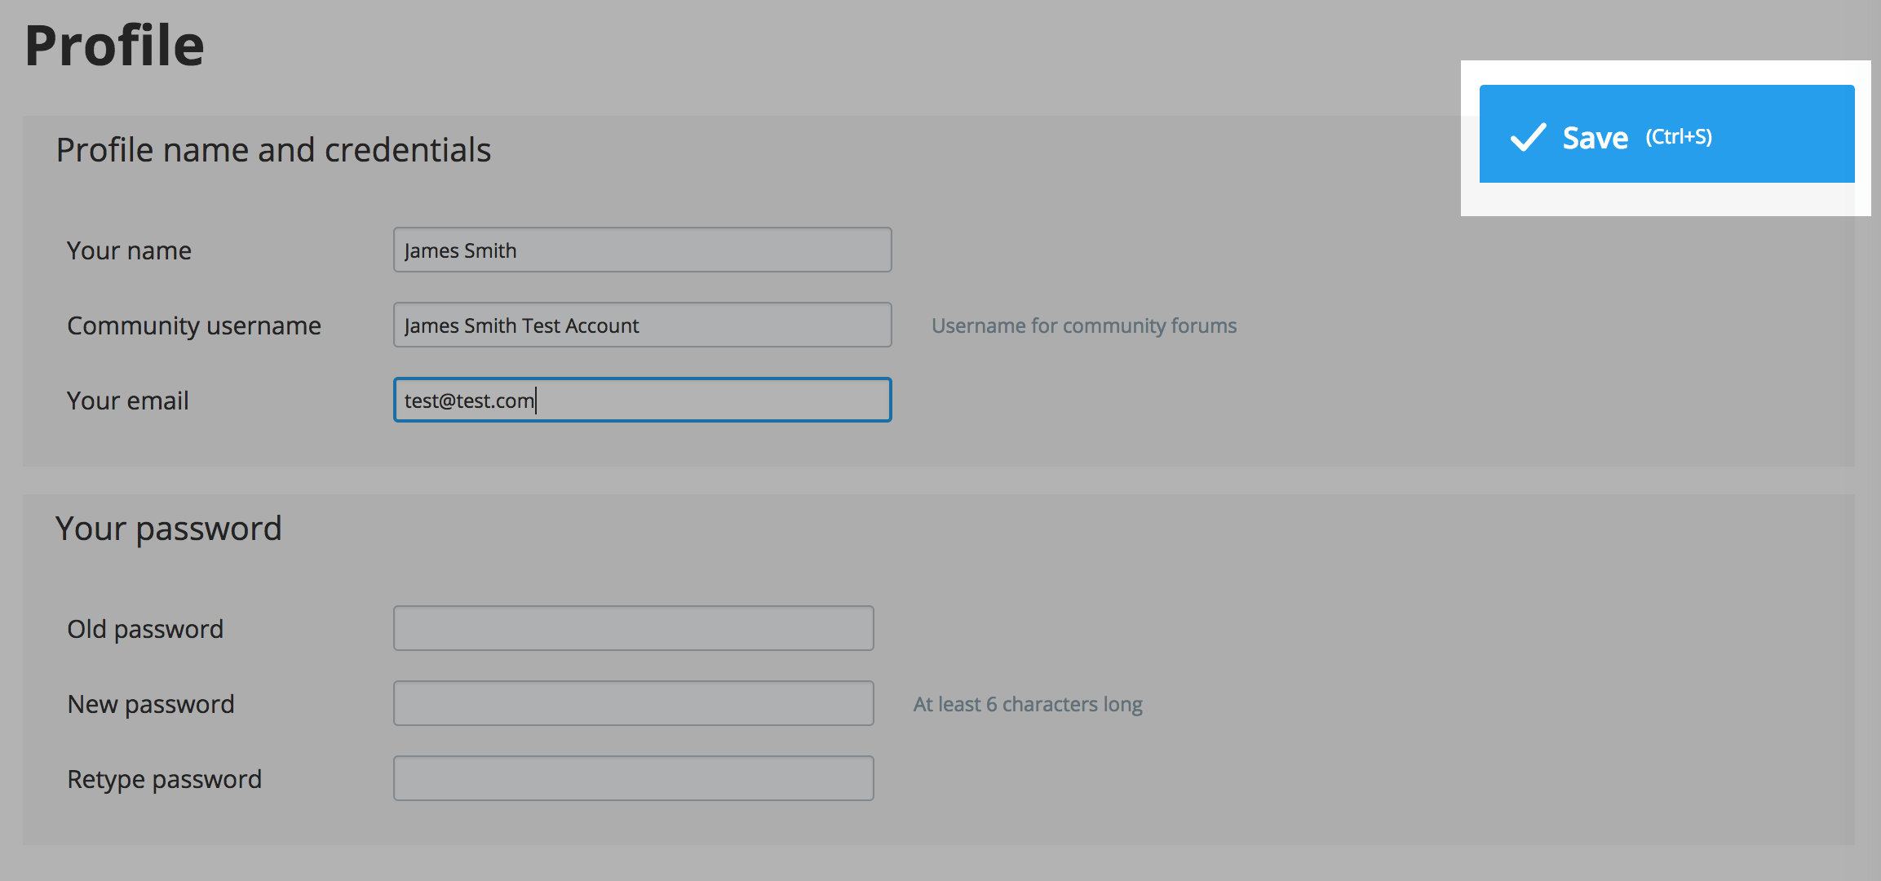
Task: Click the Profile page heading
Action: point(114,46)
